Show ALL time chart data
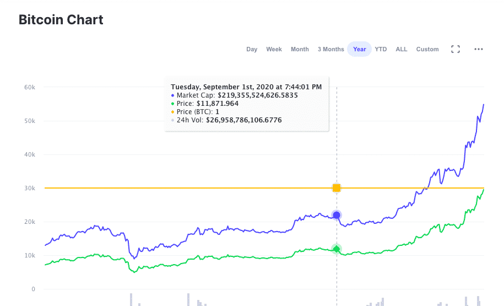 [x=401, y=49]
